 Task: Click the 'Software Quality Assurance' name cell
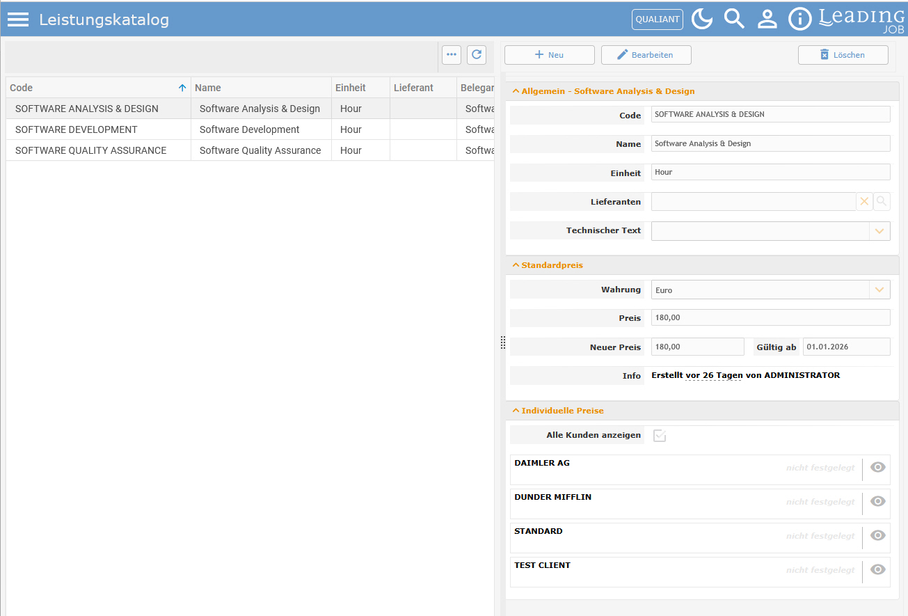tap(260, 150)
